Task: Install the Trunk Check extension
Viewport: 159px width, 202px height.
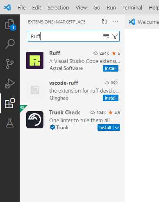Action: click(105, 128)
